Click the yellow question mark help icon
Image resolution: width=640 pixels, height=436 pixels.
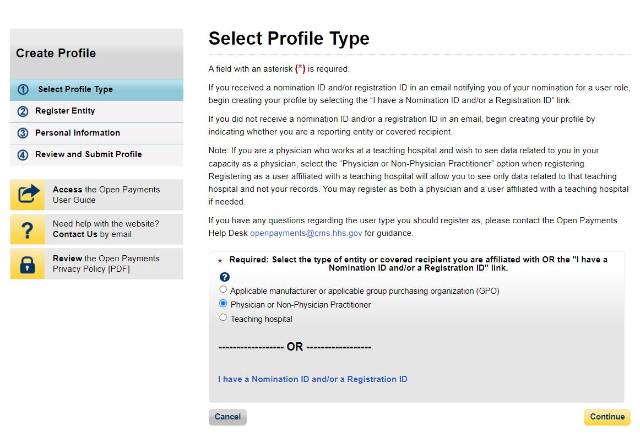coord(28,229)
